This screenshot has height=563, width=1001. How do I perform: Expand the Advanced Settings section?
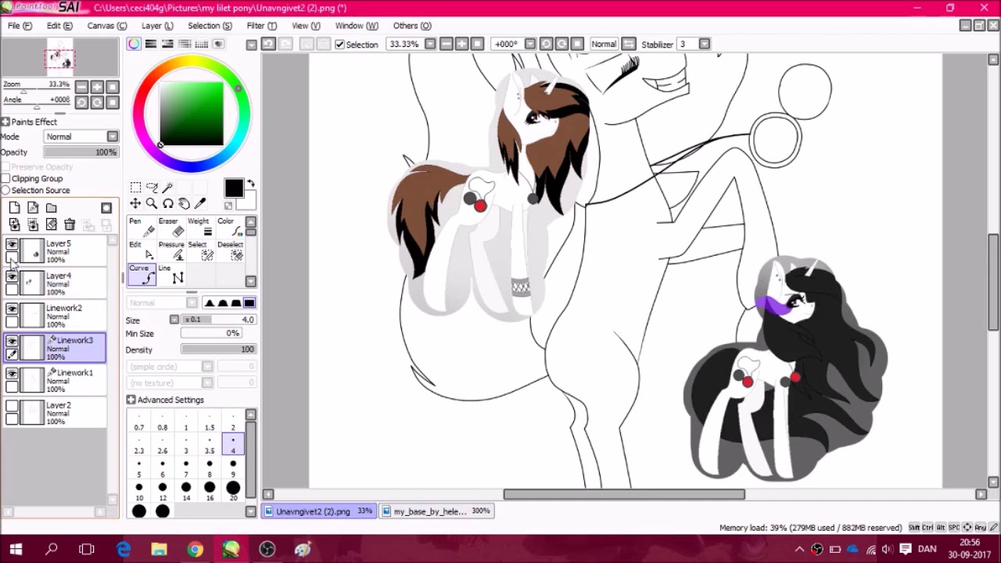click(x=131, y=400)
